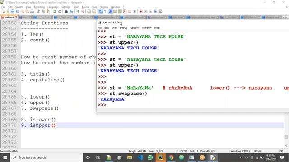The image size is (289, 162).
Task: Click the Notepad++ vertical scrollbar thumb
Action: [x=286, y=137]
